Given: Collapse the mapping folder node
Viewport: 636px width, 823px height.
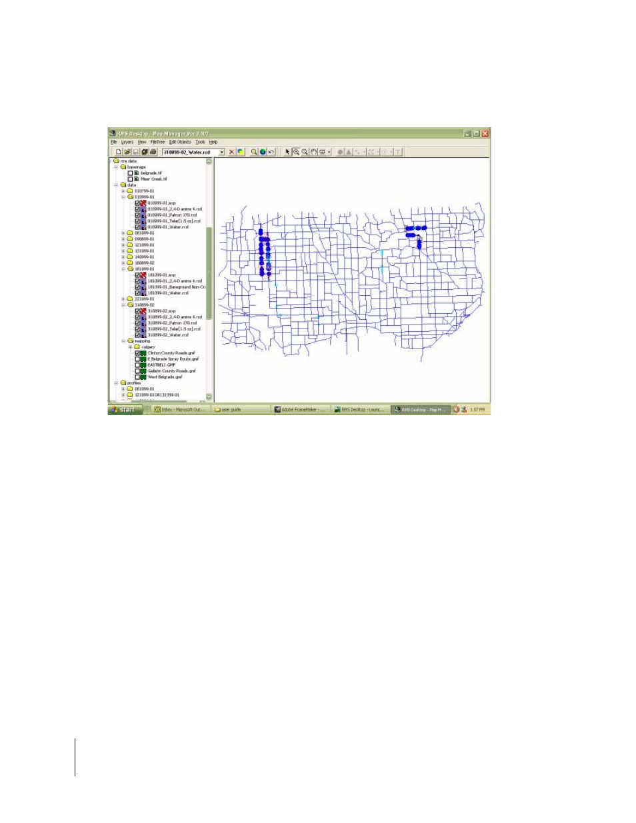Looking at the screenshot, I should click(123, 341).
